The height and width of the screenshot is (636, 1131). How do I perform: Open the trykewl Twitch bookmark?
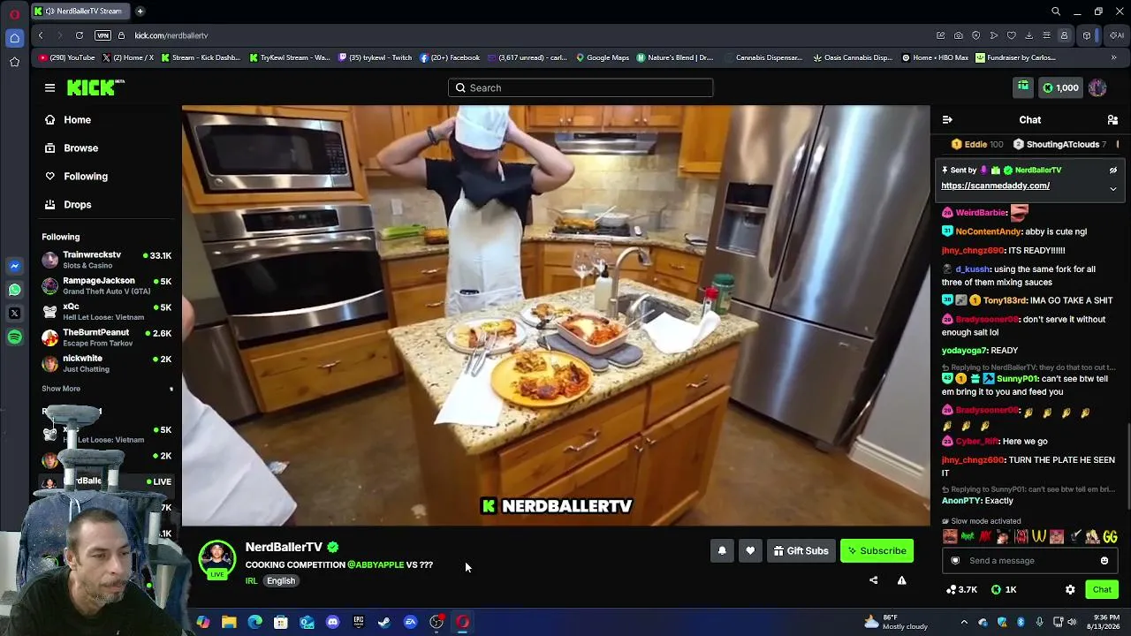(x=374, y=57)
